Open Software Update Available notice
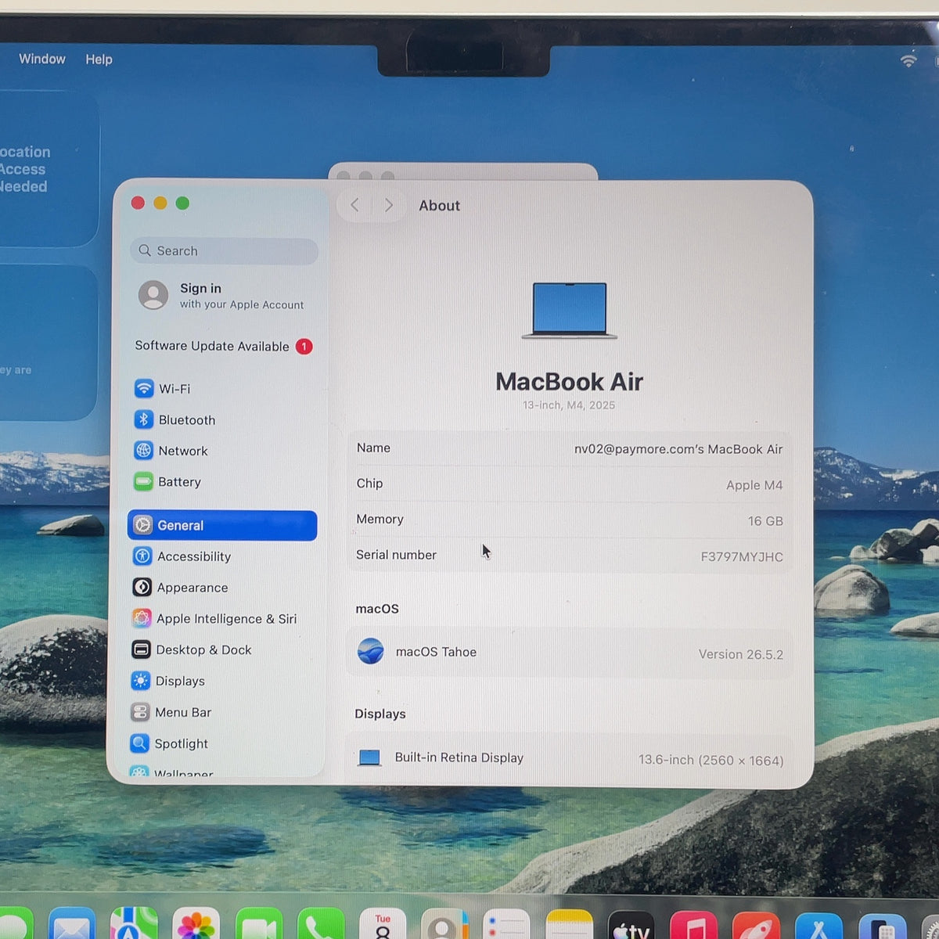Screen dimensions: 939x939 pyautogui.click(x=223, y=346)
